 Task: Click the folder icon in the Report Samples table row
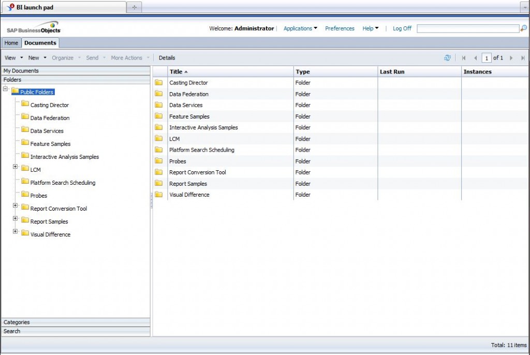click(158, 183)
